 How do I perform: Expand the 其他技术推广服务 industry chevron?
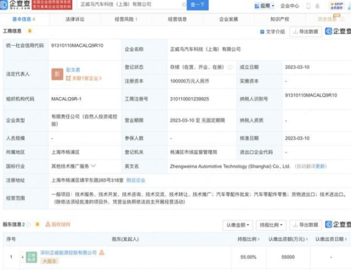[x=93, y=166]
